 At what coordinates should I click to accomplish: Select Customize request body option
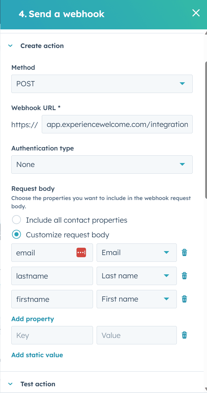point(16,235)
